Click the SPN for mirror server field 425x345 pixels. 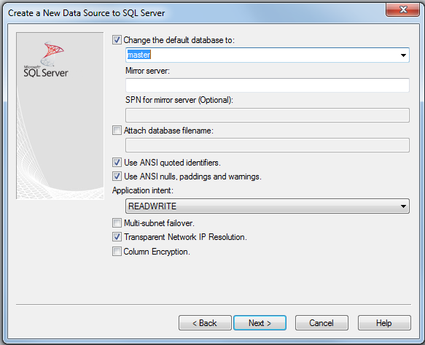(x=268, y=115)
